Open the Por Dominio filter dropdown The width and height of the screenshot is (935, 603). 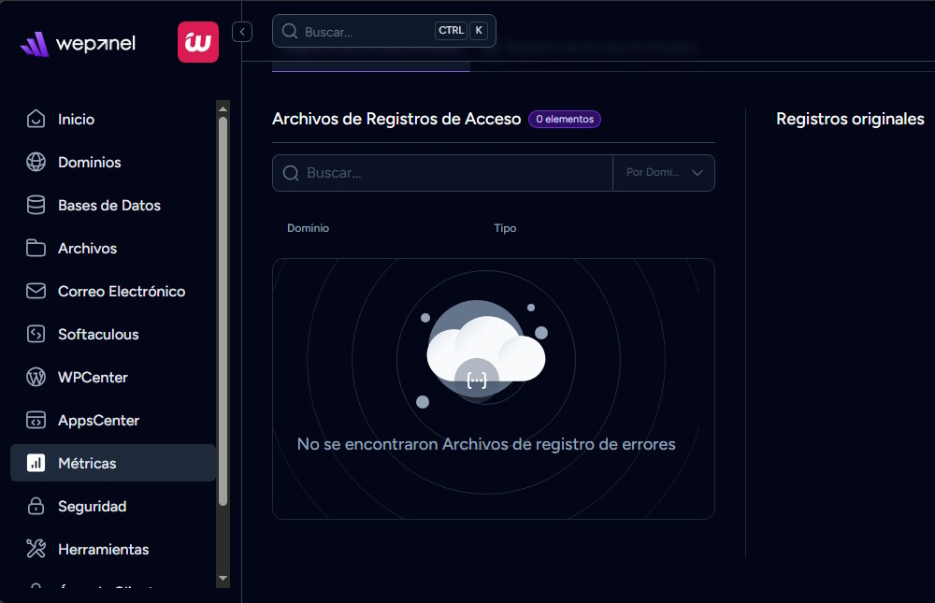pos(664,173)
